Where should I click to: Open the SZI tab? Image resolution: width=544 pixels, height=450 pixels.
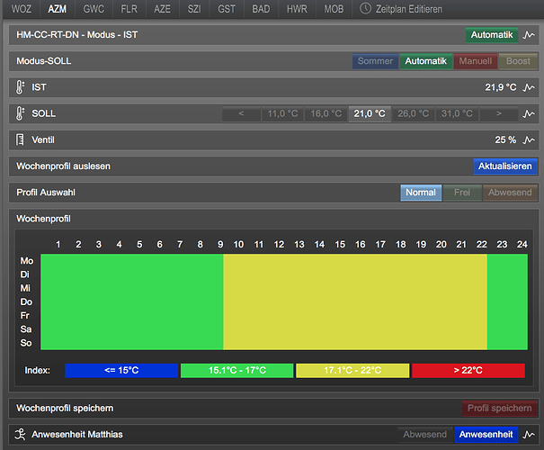pos(194,9)
